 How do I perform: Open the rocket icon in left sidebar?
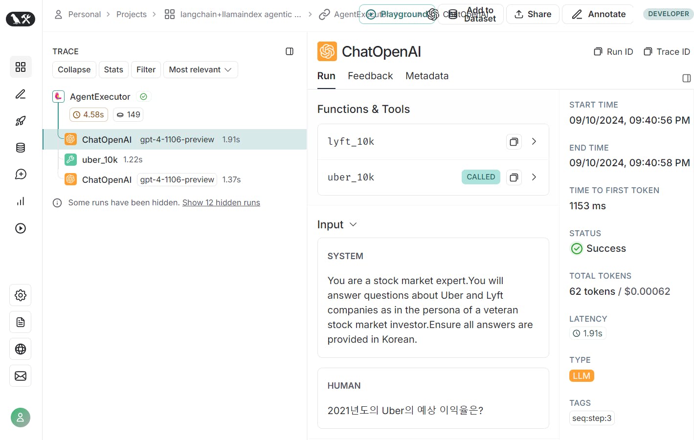[x=21, y=121]
